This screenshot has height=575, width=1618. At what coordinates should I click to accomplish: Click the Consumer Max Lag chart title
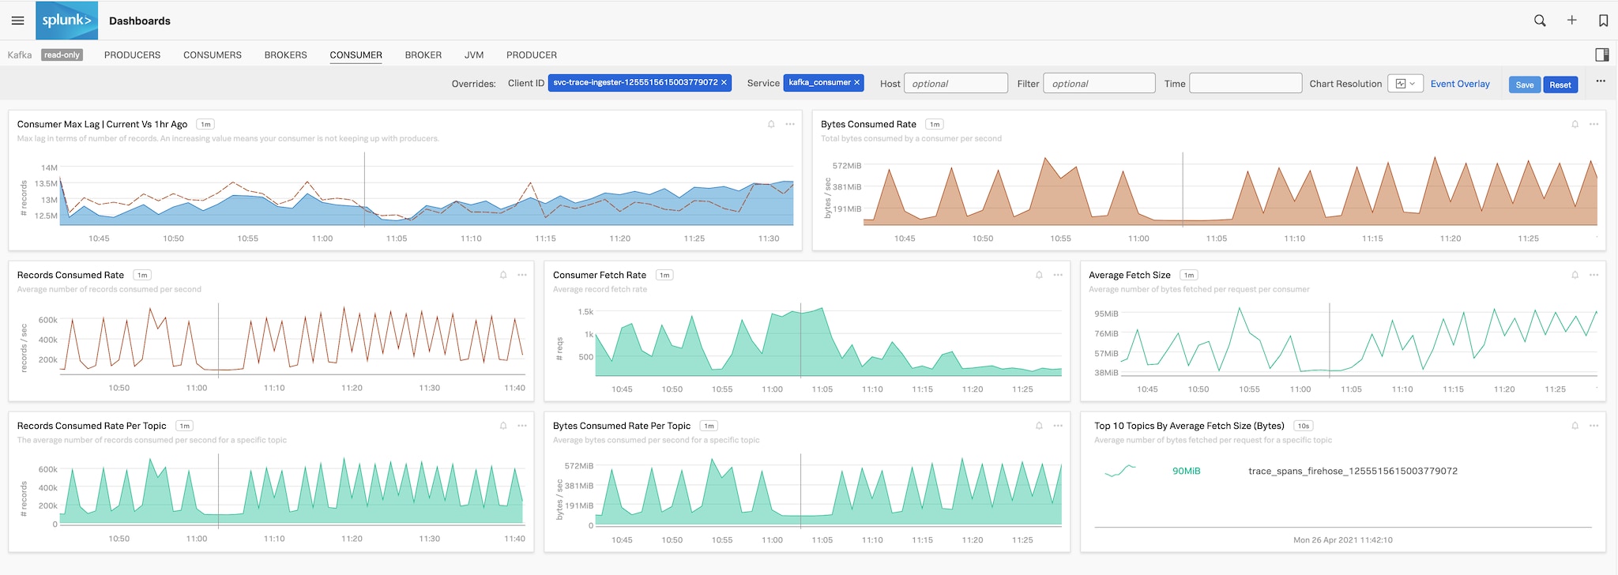click(x=102, y=124)
